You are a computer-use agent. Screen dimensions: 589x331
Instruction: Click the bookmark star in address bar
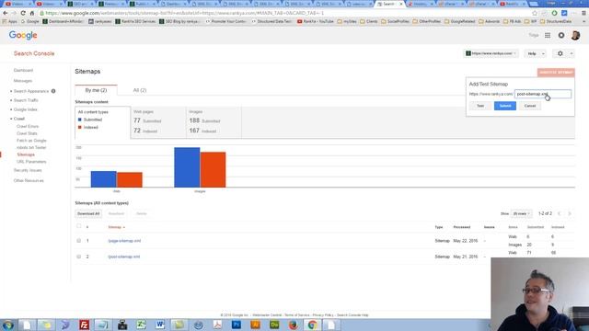535,13
